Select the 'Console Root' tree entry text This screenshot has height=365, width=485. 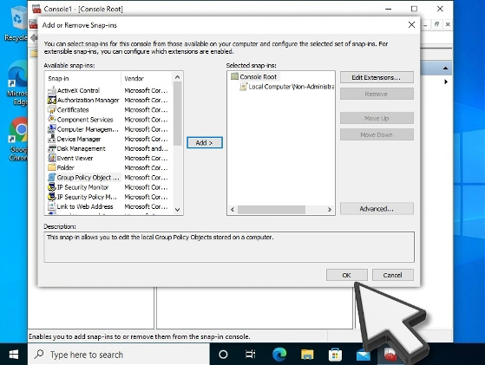259,76
